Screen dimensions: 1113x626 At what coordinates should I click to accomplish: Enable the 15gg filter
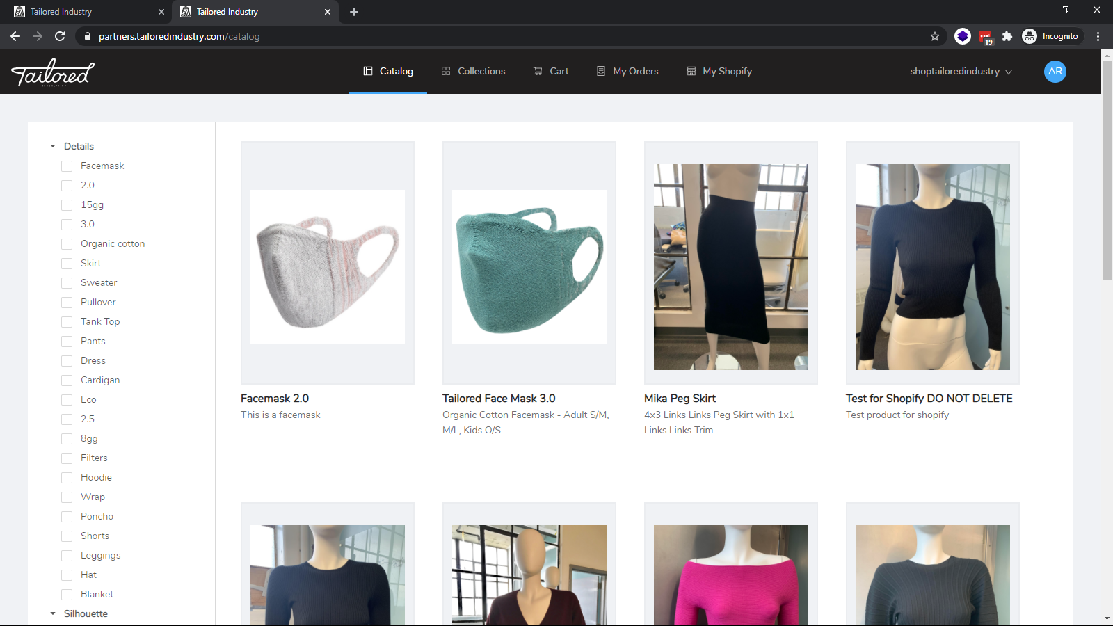[67, 205]
